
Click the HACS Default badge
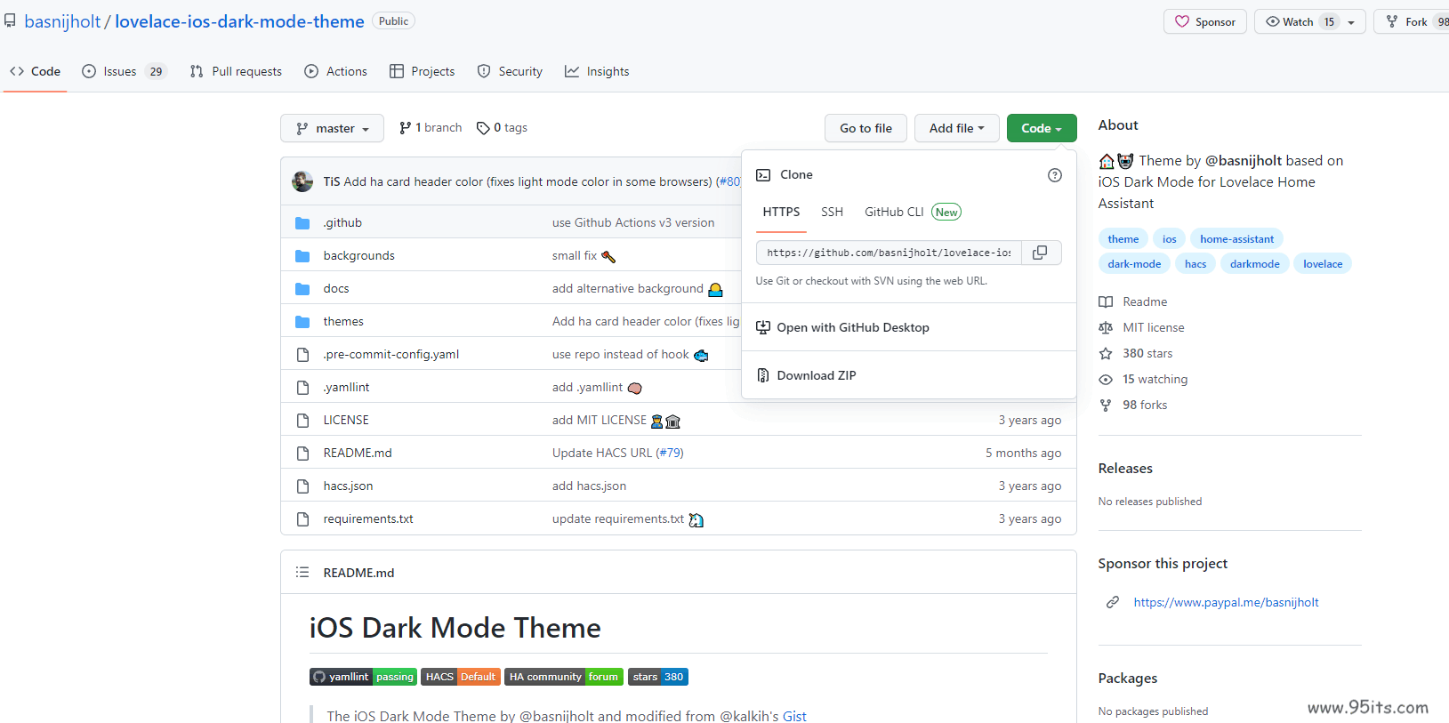(x=461, y=677)
